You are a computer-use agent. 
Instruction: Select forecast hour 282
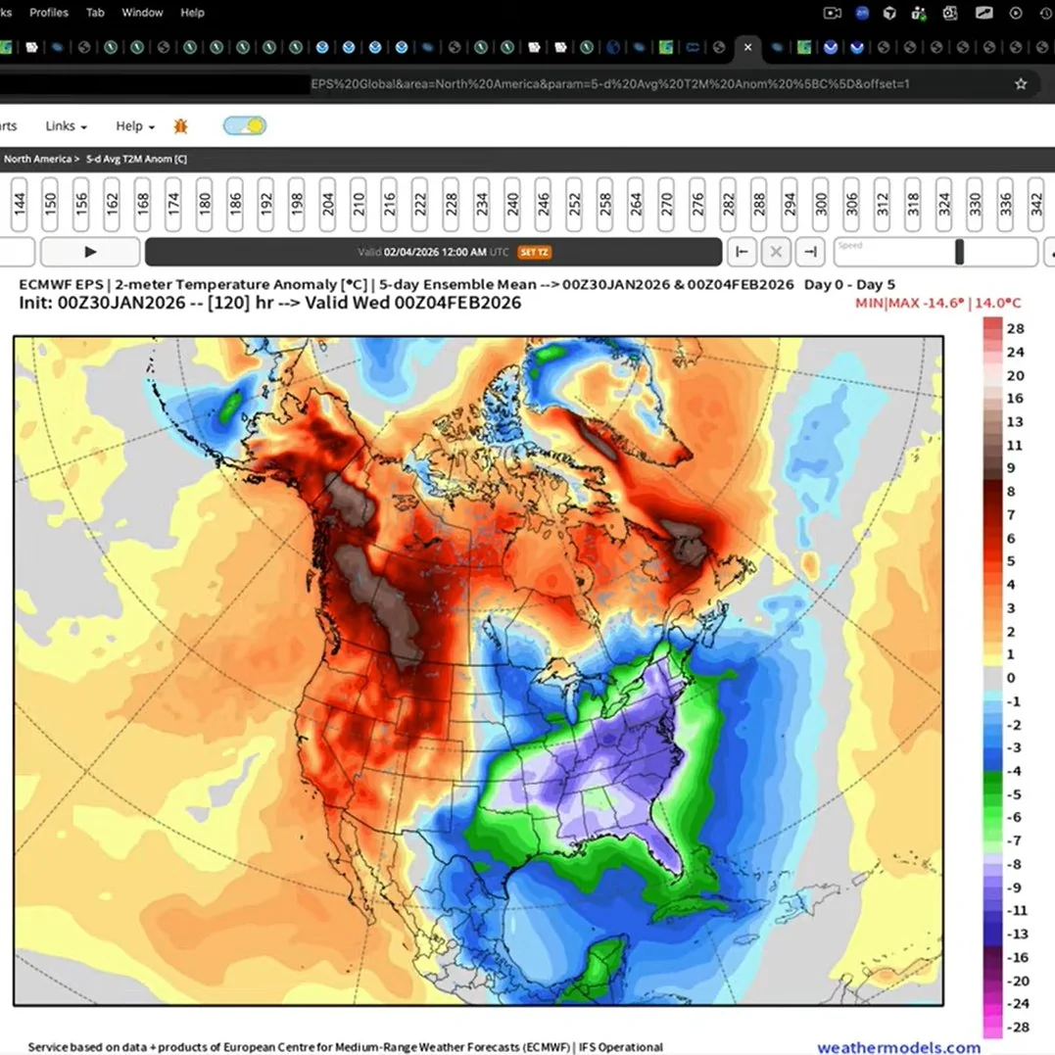point(729,204)
